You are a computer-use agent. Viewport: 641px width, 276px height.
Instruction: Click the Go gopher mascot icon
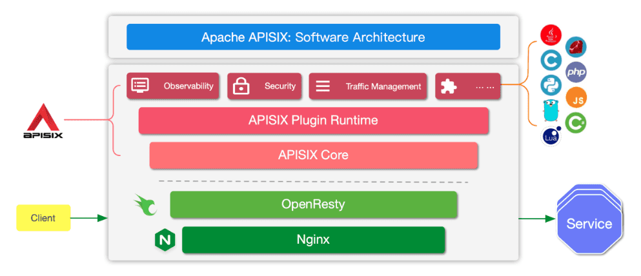point(550,111)
